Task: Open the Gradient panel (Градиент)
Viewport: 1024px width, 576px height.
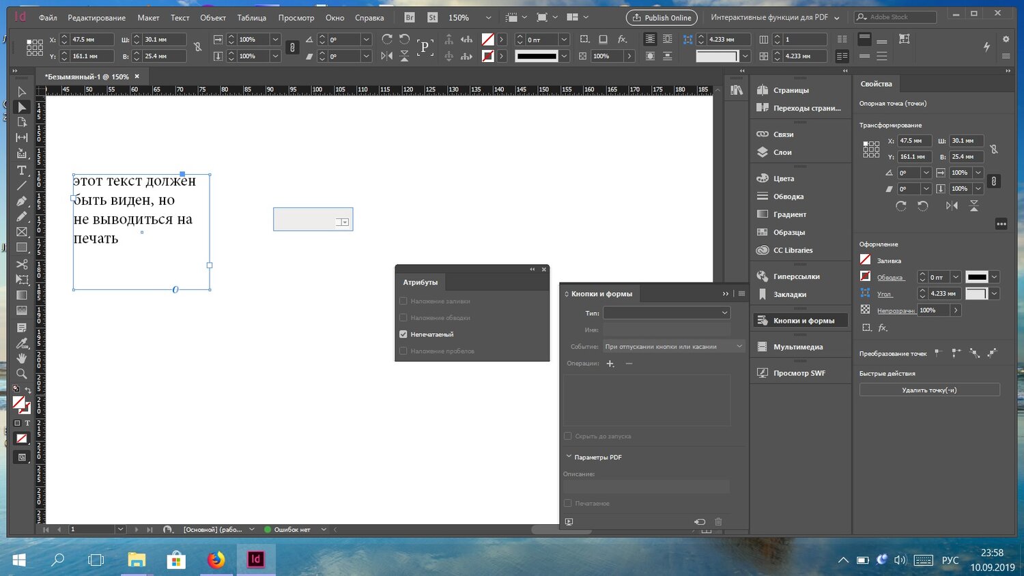Action: 790,214
